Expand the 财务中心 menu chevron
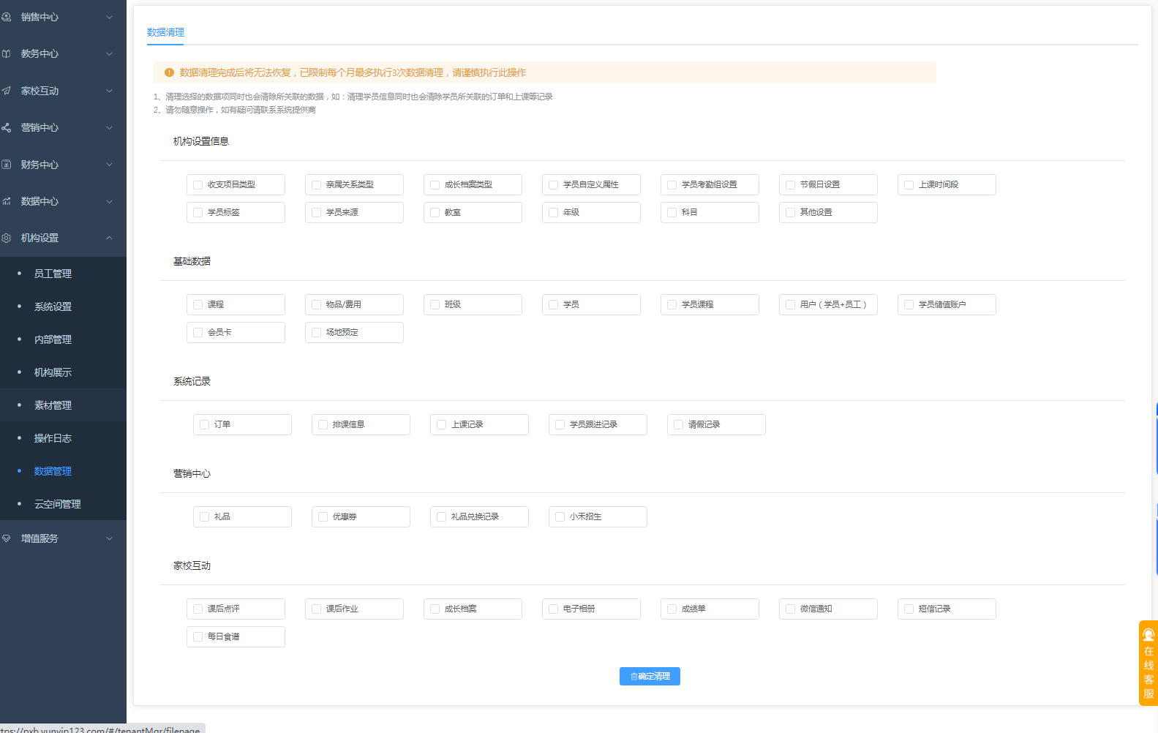Screen dimensions: 1158x733 coord(110,165)
